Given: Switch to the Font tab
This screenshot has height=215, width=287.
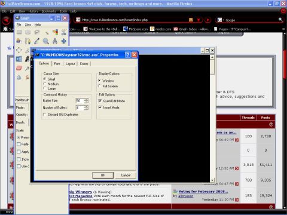Looking at the screenshot, I should [57, 64].
